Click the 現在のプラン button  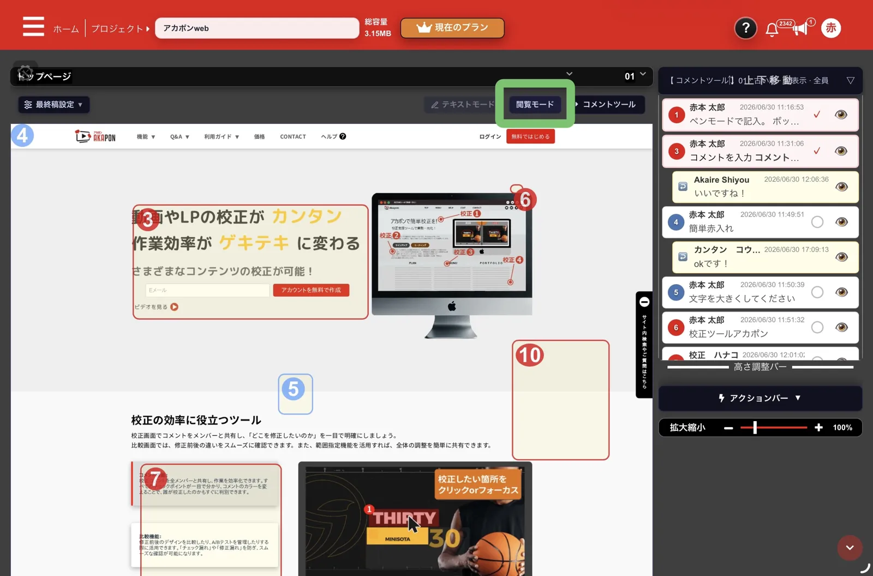point(452,28)
